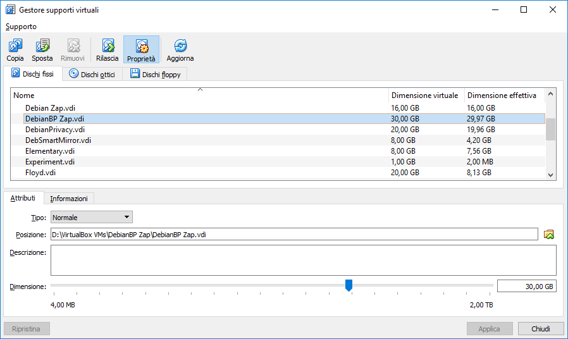Open the Supporto menu
The image size is (568, 339).
21,27
